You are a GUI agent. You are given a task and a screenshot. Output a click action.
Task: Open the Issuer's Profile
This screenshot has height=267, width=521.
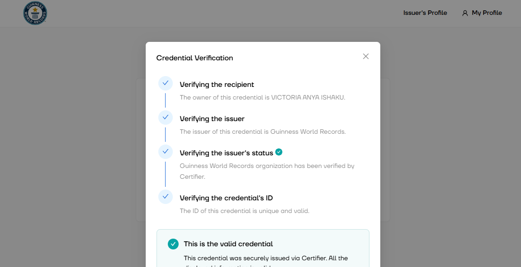425,13
